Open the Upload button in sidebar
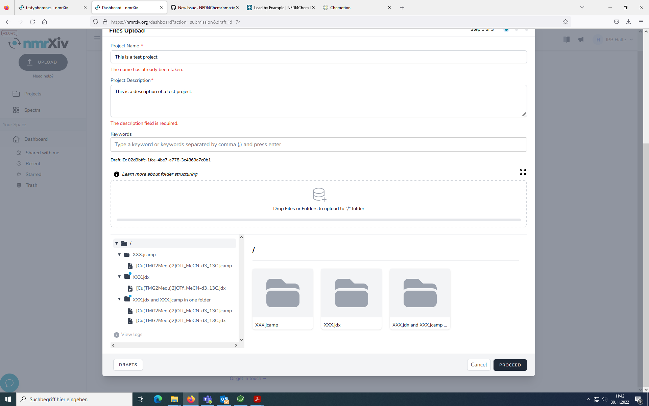The height and width of the screenshot is (406, 649). [43, 62]
